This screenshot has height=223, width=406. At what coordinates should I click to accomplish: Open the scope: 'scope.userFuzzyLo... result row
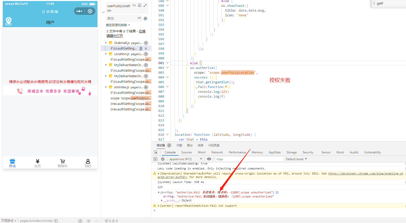[131, 98]
